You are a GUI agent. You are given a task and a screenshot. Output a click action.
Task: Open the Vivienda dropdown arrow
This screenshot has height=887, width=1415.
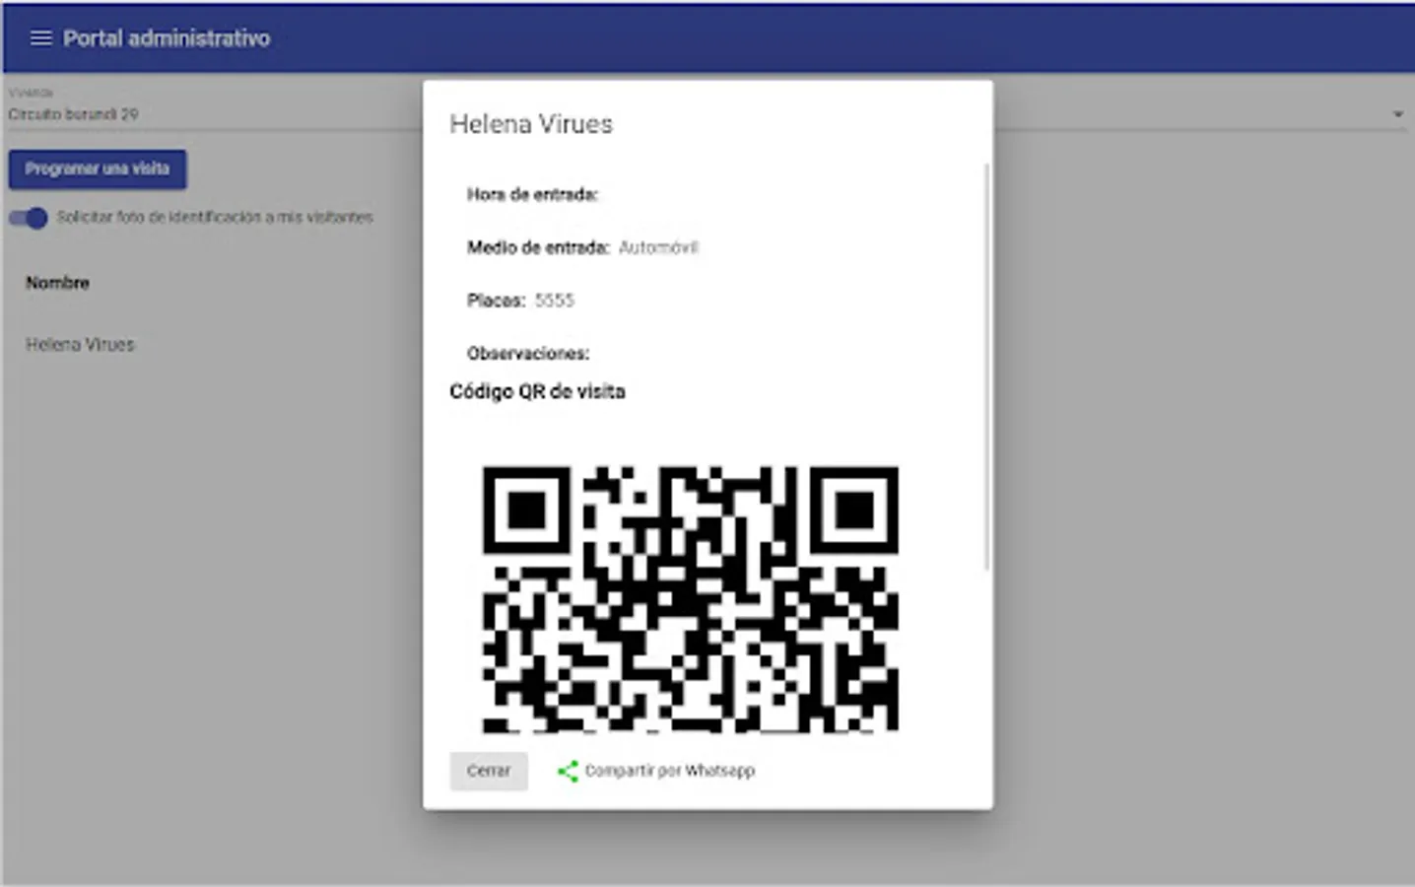tap(1397, 114)
